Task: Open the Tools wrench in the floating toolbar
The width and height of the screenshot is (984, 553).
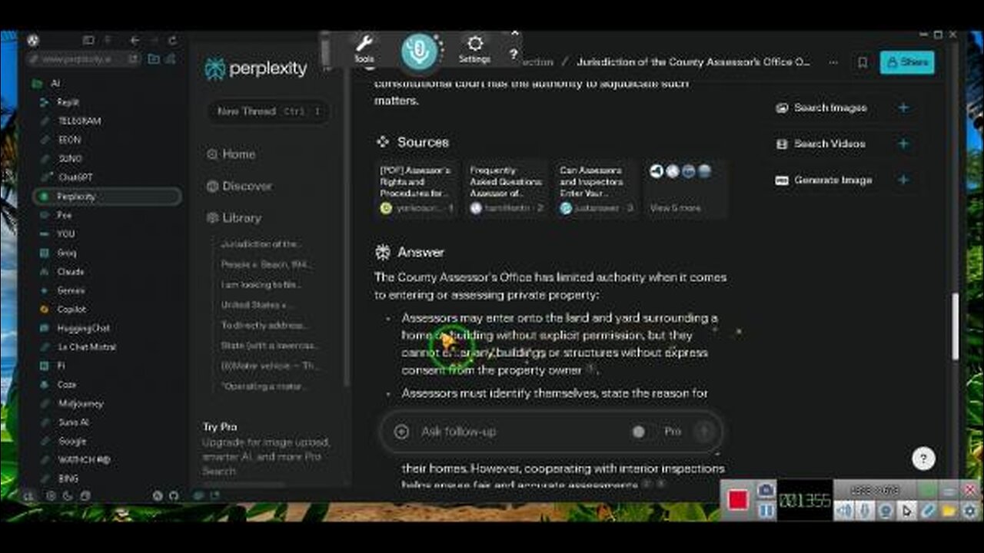Action: tap(364, 49)
